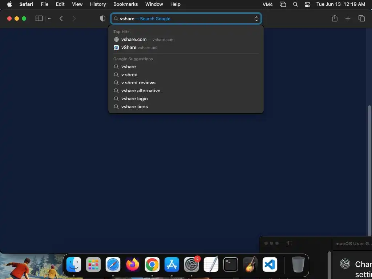The height and width of the screenshot is (279, 372).
Task: Open the Safari app menu
Action: click(26, 4)
